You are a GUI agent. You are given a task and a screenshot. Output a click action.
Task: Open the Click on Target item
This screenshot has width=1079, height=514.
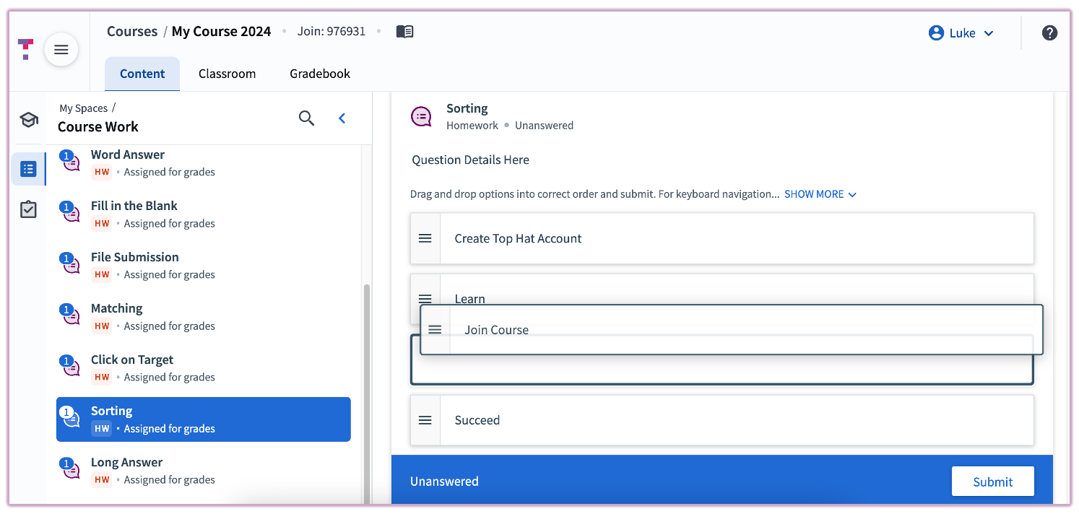point(204,367)
